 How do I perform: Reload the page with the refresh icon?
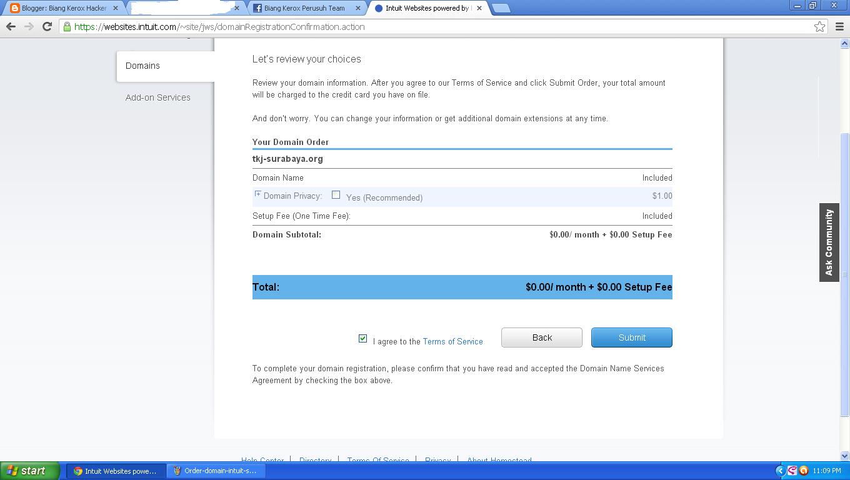47,26
